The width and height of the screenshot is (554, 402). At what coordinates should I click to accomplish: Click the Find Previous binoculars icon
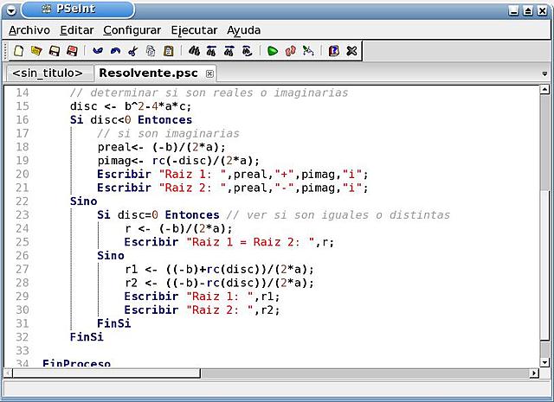coord(211,51)
